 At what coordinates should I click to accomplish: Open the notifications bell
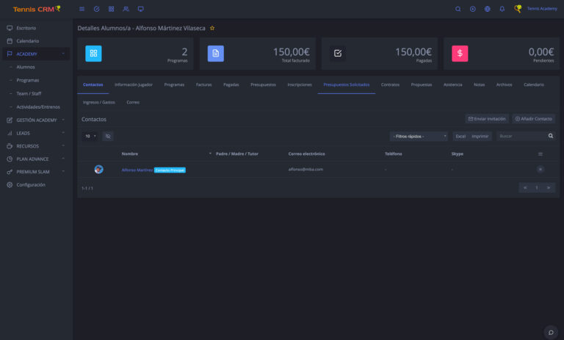coord(502,9)
